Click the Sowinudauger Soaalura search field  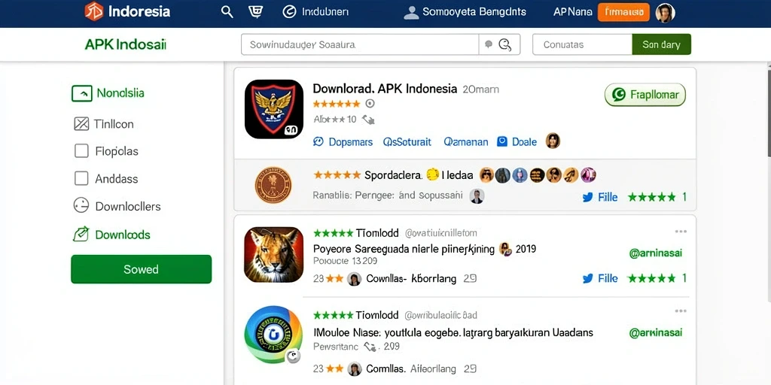[x=359, y=44]
